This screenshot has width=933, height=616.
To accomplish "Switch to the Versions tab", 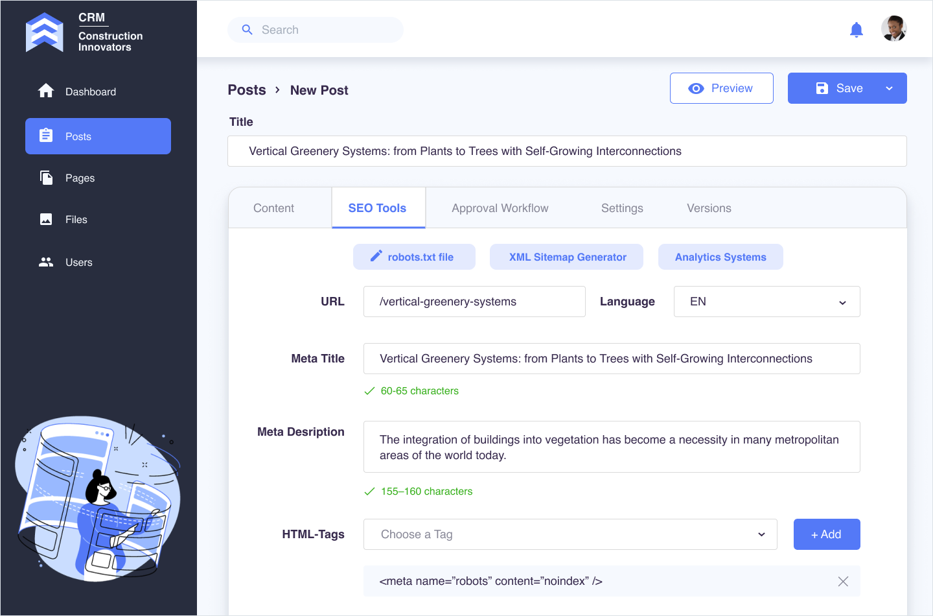I will pos(709,208).
